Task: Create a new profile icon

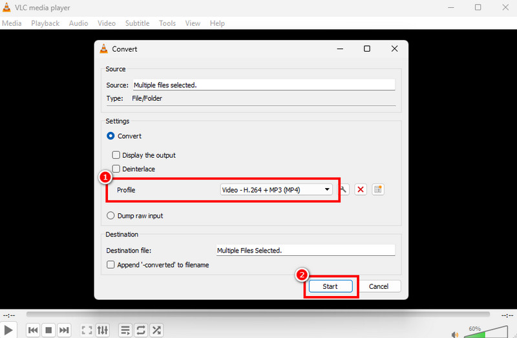Action: tap(378, 189)
